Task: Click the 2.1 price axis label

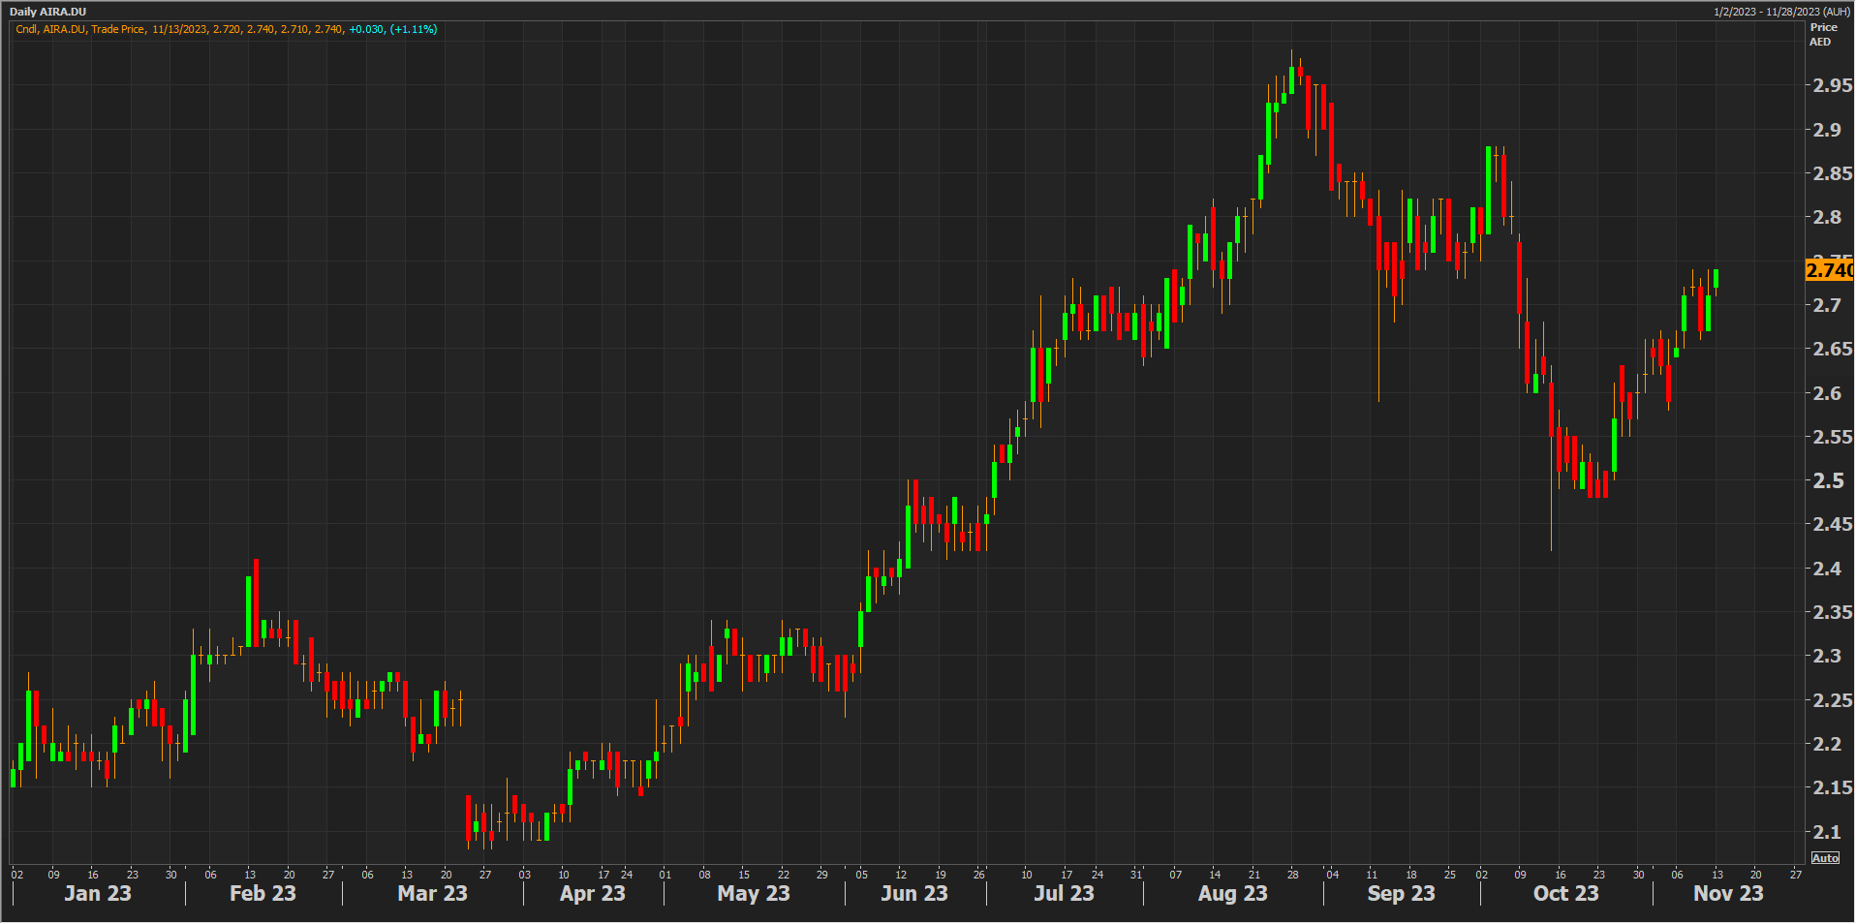Action: 1829,832
